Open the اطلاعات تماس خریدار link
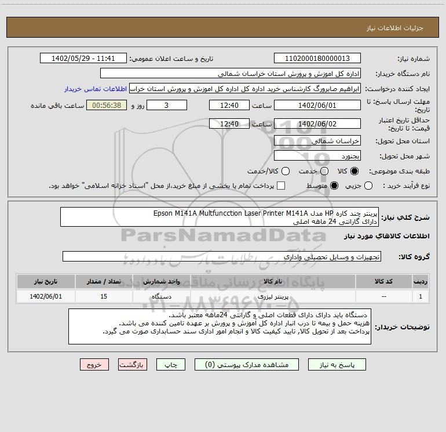Viewport: 446px width, 432px height. click(x=96, y=89)
